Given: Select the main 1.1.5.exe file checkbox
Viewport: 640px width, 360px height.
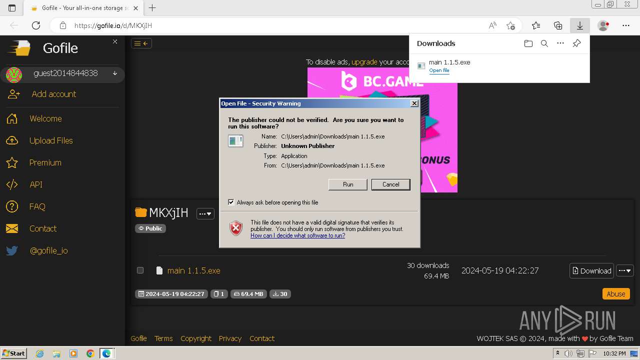Looking at the screenshot, I should (x=140, y=270).
